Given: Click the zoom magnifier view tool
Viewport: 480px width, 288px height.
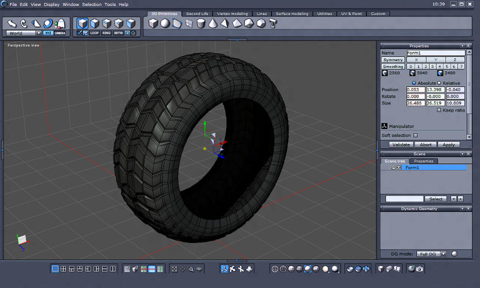Looking at the screenshot, I should point(191,270).
